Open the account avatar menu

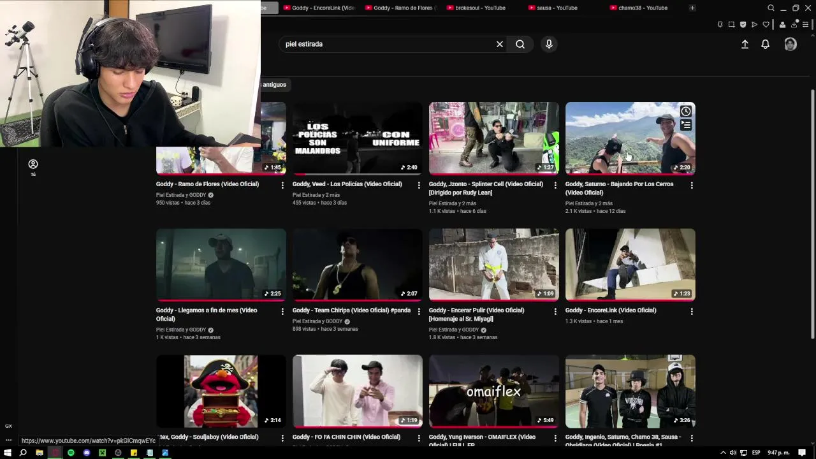[x=790, y=44]
